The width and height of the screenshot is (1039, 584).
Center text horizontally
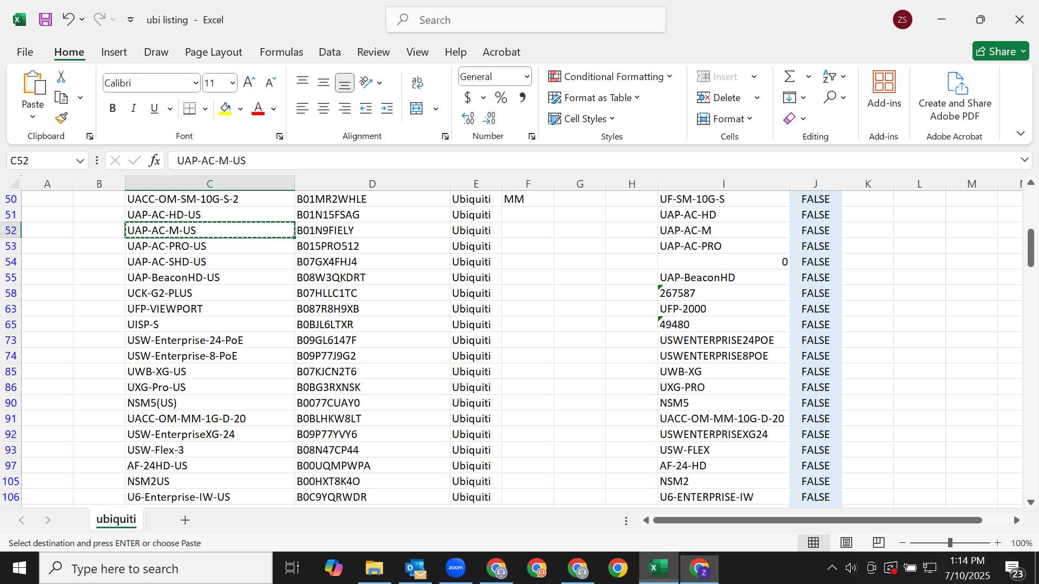point(324,108)
